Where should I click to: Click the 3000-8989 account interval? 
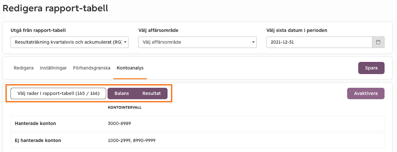coord(119,124)
